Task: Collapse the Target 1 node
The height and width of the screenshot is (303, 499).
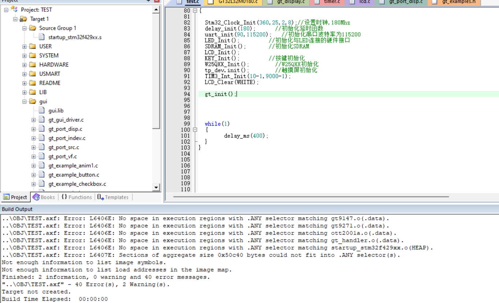Action: [15, 19]
